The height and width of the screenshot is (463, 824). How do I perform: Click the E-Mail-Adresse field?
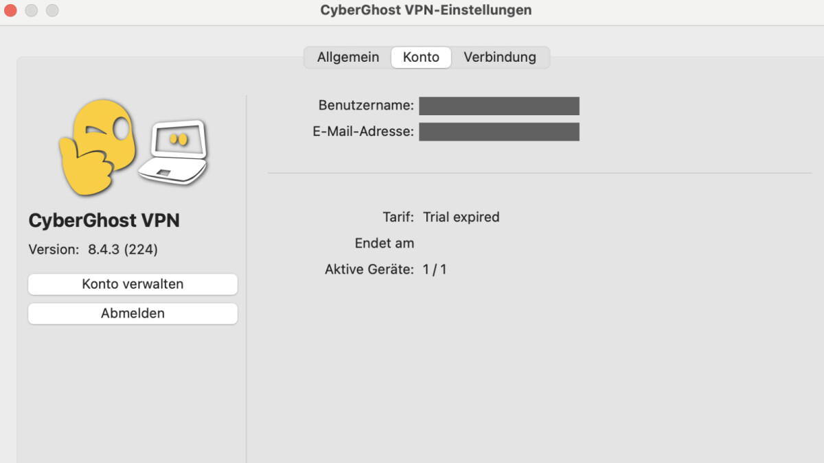click(499, 132)
